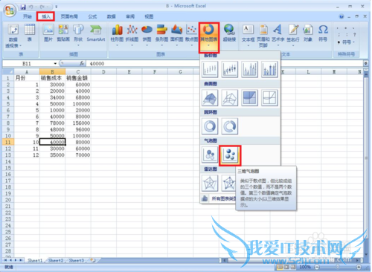Open the WordArt (艺术字) gallery

click(x=278, y=35)
